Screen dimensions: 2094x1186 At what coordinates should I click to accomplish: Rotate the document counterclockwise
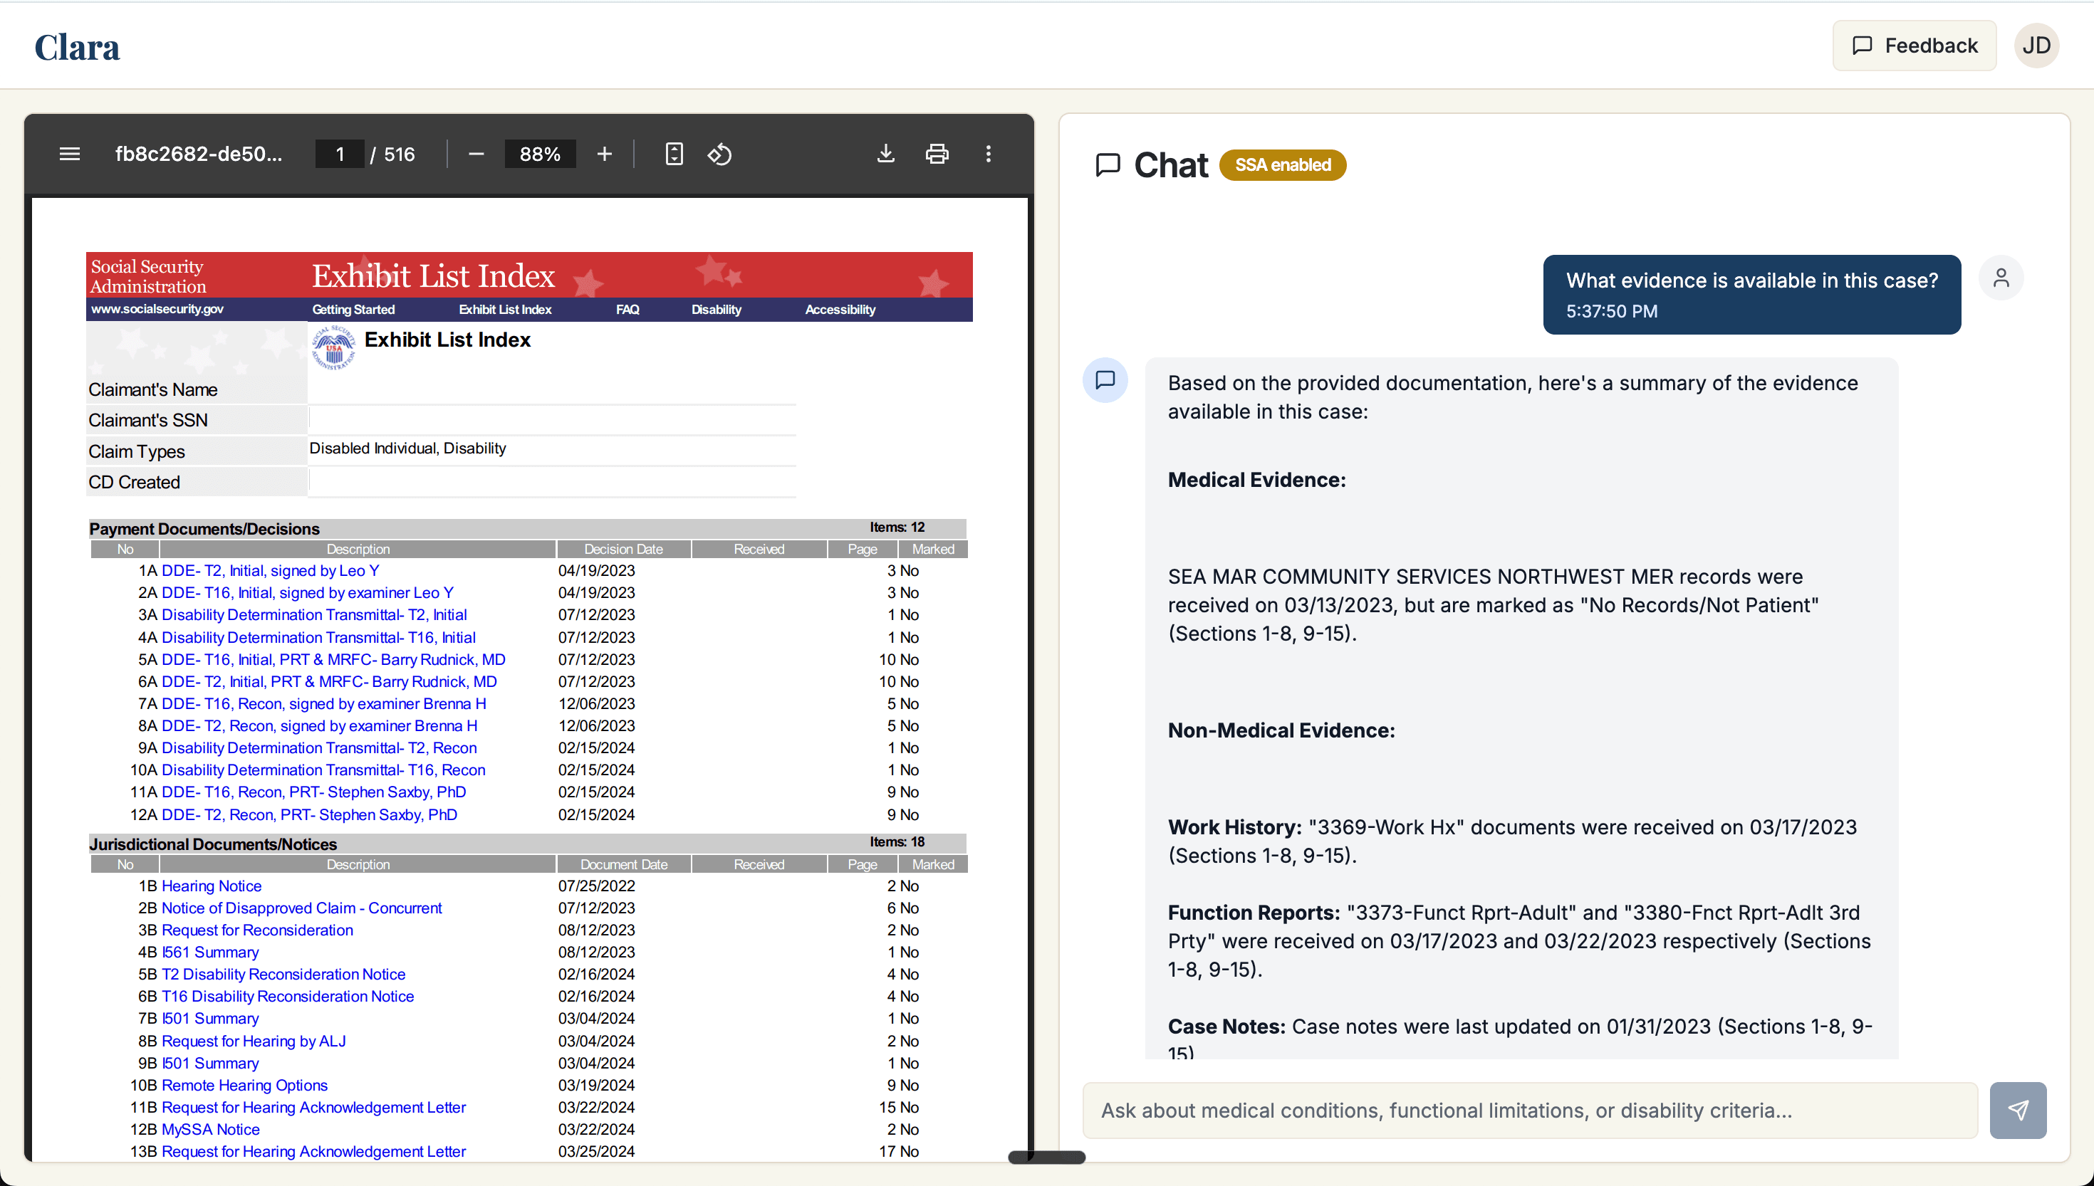tap(719, 154)
